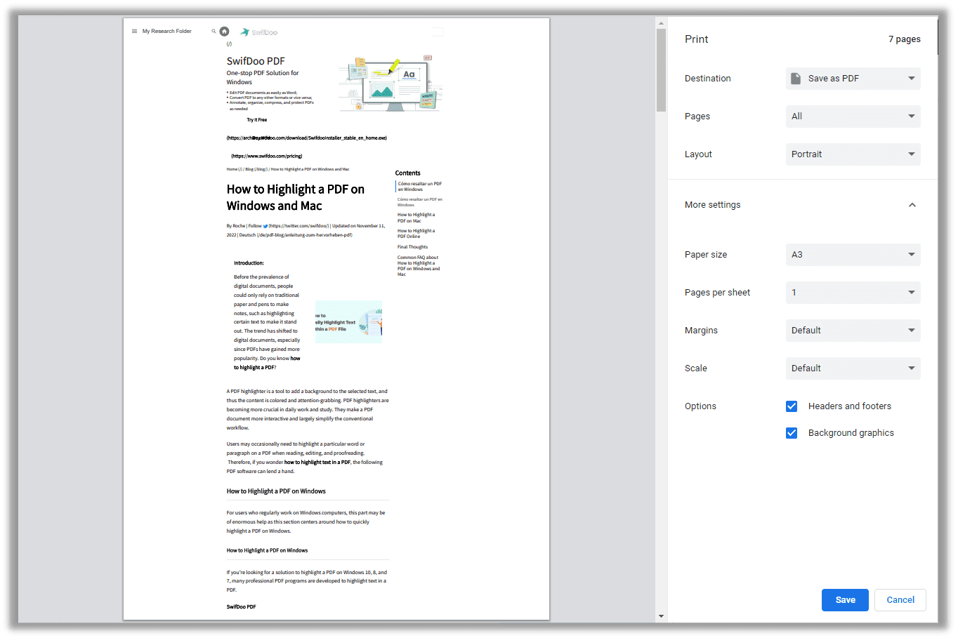Click the 'Paper size' label
This screenshot has width=958, height=638.
point(706,255)
